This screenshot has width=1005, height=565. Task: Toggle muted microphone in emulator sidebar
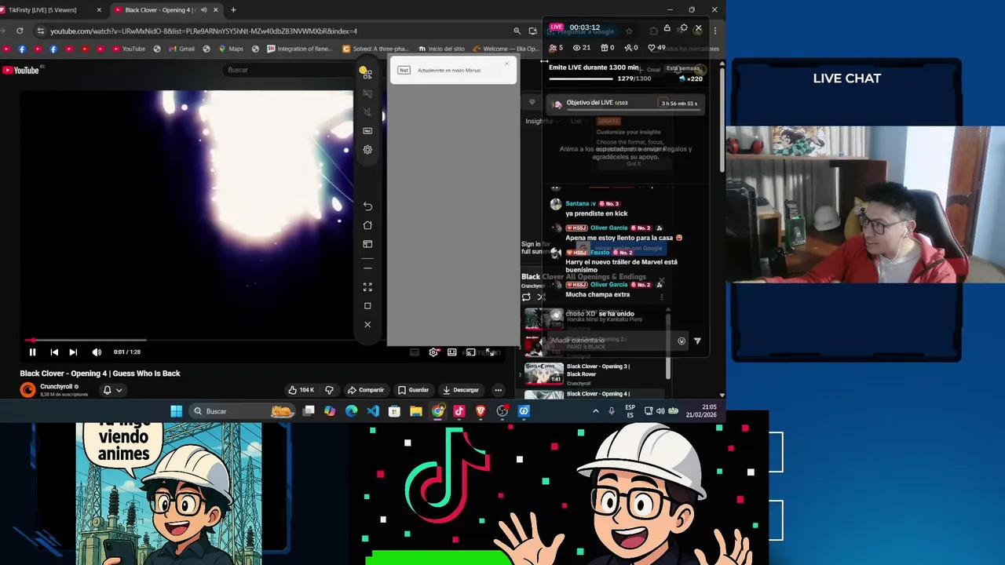click(367, 112)
